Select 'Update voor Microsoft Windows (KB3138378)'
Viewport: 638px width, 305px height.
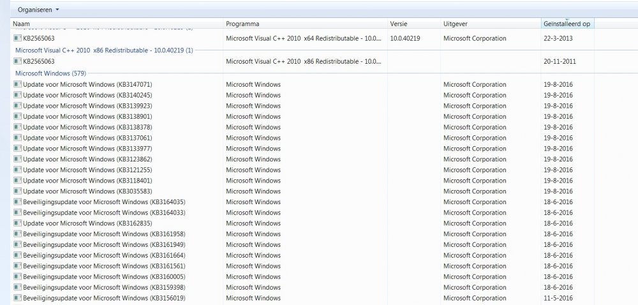pos(87,127)
